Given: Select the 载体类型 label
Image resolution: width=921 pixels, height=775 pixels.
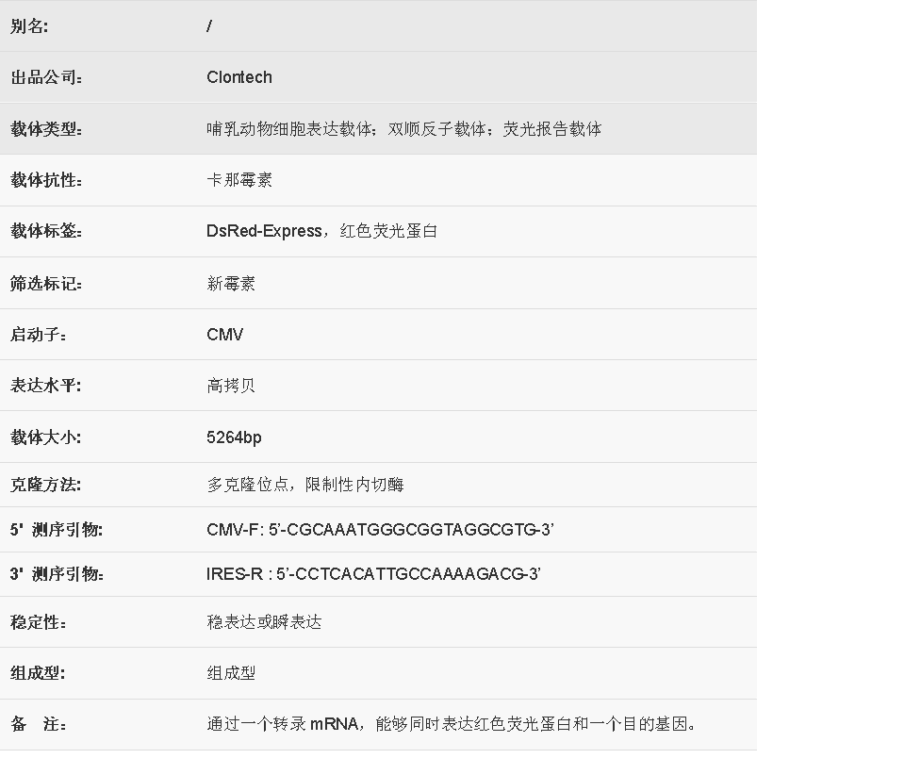Looking at the screenshot, I should [46, 129].
